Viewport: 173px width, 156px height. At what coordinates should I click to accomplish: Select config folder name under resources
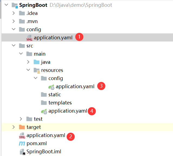pyautogui.click(x=56, y=78)
